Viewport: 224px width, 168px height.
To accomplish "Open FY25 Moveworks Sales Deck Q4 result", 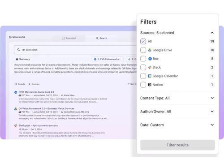I will pos(36,92).
